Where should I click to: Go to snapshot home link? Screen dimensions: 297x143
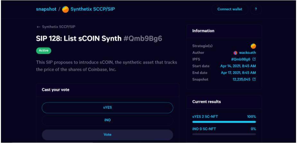pyautogui.click(x=46, y=9)
